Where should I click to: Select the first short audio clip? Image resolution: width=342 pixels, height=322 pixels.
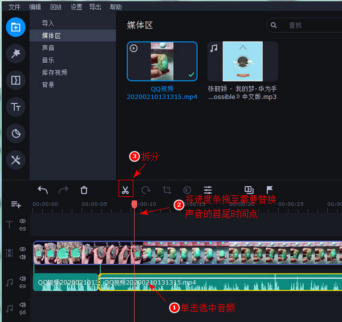66,283
